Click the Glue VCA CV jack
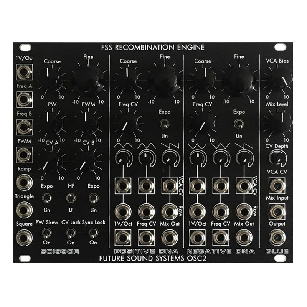This screenshot has width=307, height=307. [277, 186]
